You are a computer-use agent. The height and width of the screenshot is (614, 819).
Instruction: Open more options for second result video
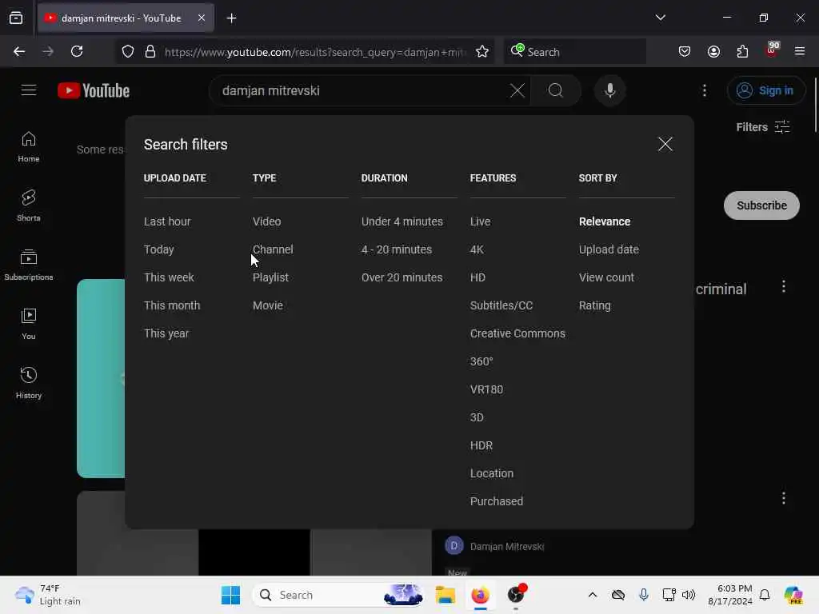[x=784, y=499]
